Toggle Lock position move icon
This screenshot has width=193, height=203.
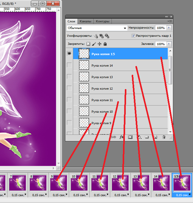click(99, 44)
